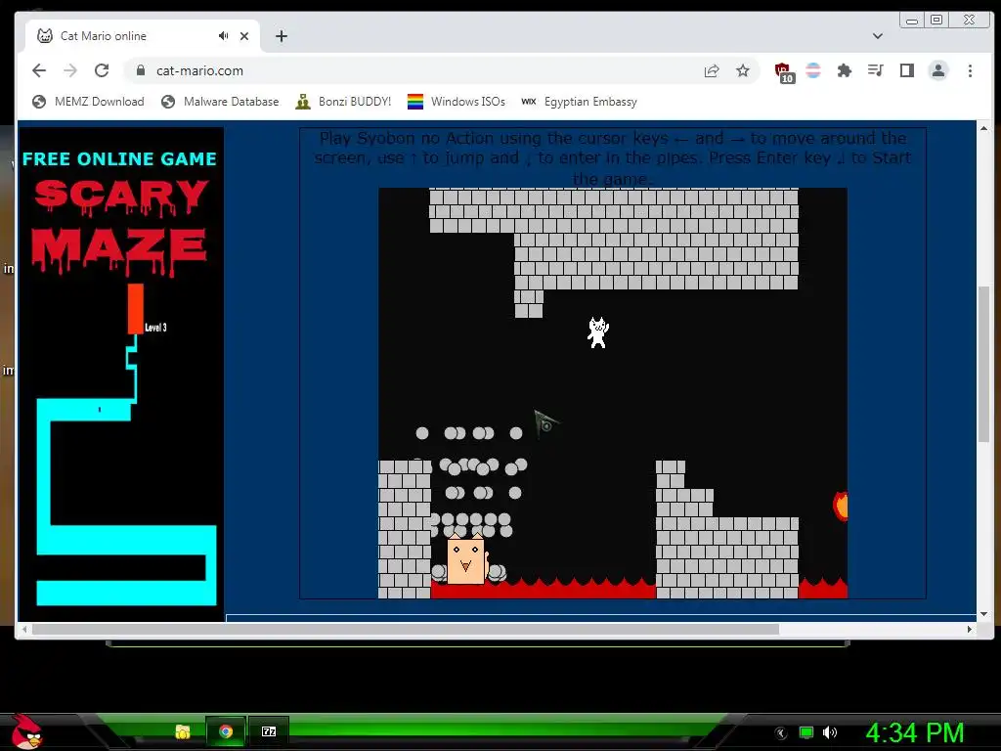
Task: Click the share page icon in address bar
Action: click(712, 70)
